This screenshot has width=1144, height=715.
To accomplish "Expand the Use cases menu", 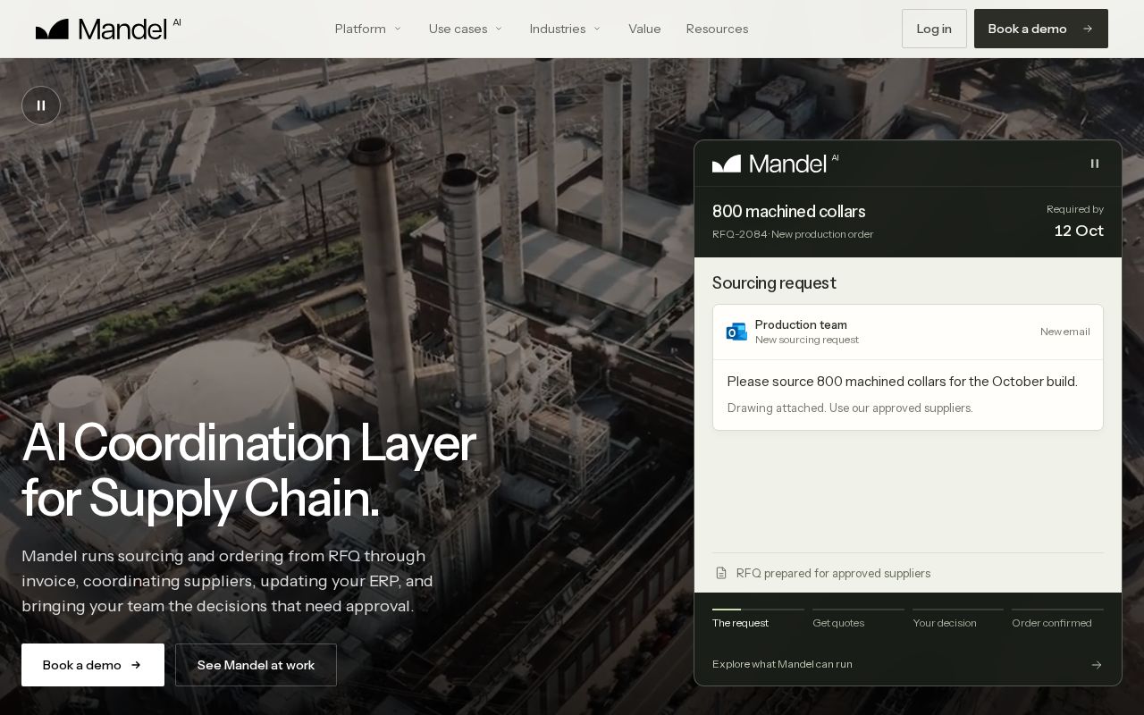I will pyautogui.click(x=466, y=29).
